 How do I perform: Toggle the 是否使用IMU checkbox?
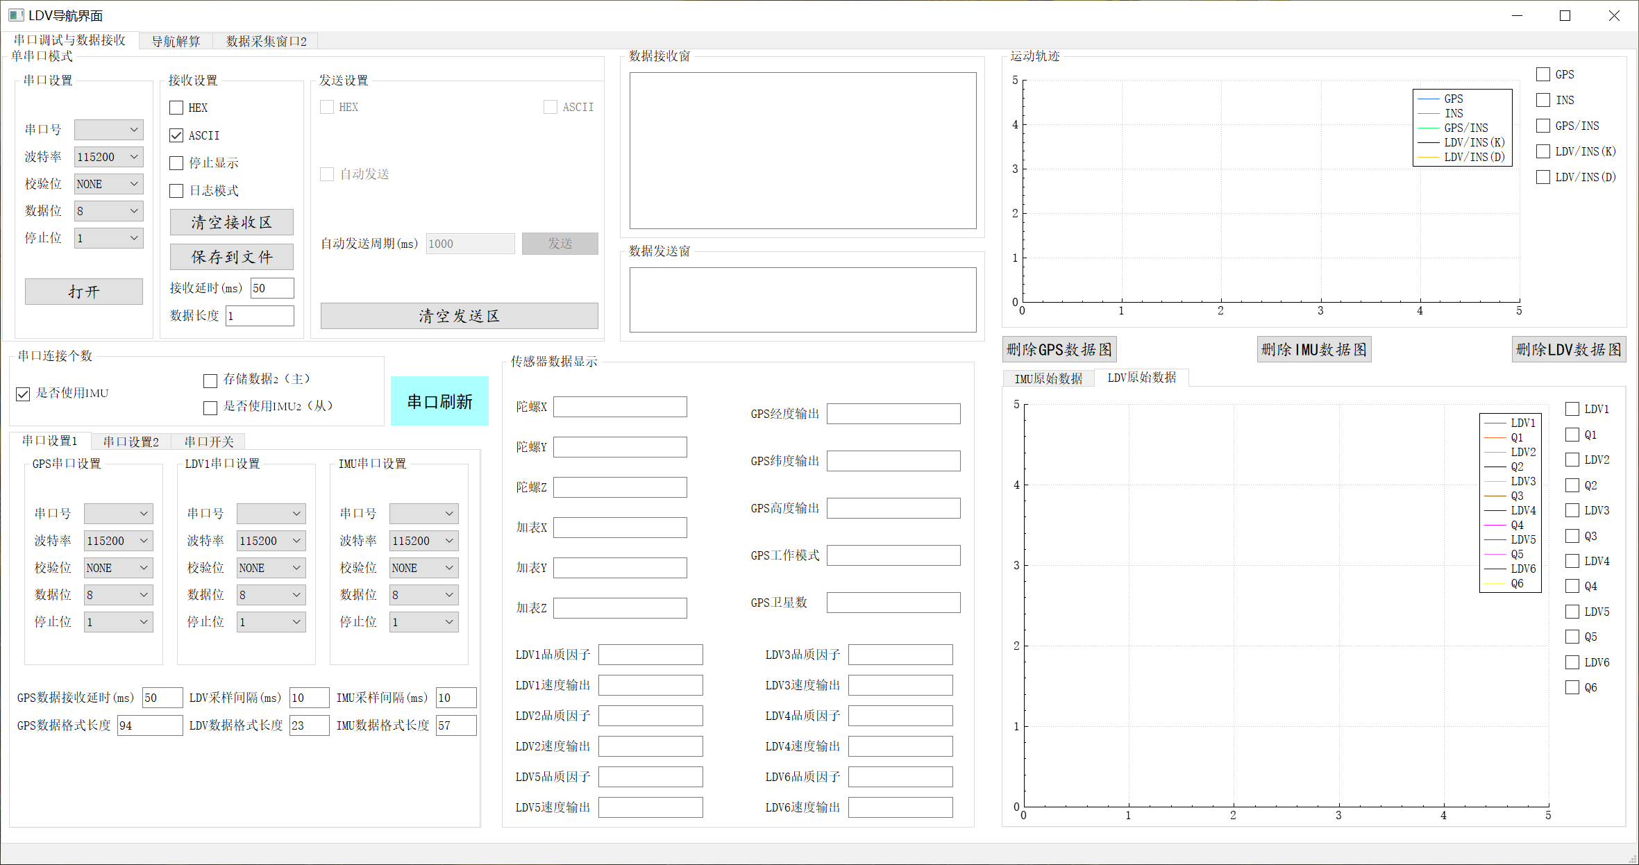point(23,394)
